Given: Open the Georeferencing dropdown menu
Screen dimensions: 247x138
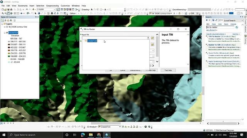Looking at the screenshot, I should (x=179, y=10).
